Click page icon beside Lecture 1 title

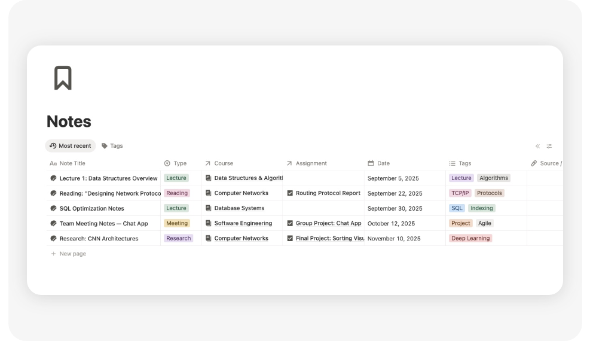pyautogui.click(x=53, y=178)
